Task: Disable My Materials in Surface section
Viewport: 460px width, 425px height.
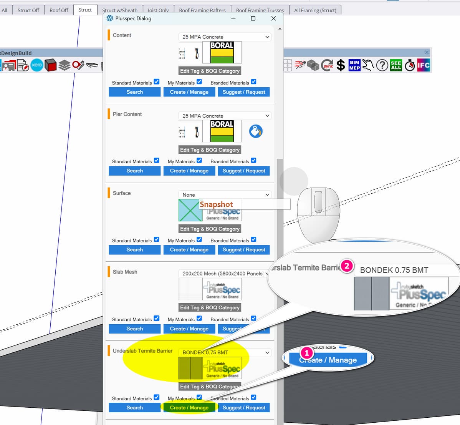Action: tap(199, 239)
